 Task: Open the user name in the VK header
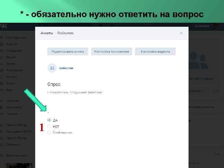point(202,26)
